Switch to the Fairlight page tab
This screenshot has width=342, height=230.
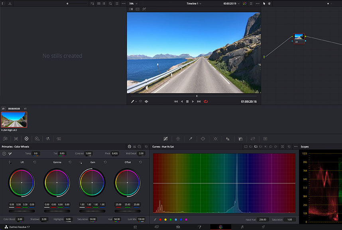click(242, 227)
